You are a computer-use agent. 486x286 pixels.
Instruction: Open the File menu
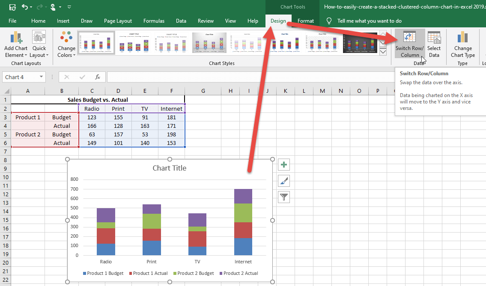point(12,21)
